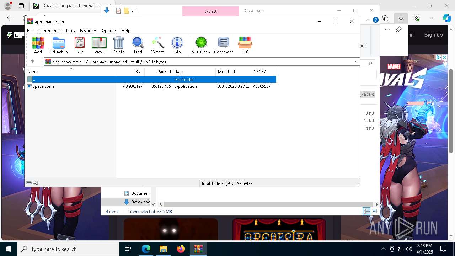Open the Favorites menu
Image resolution: width=455 pixels, height=256 pixels.
pos(88,31)
